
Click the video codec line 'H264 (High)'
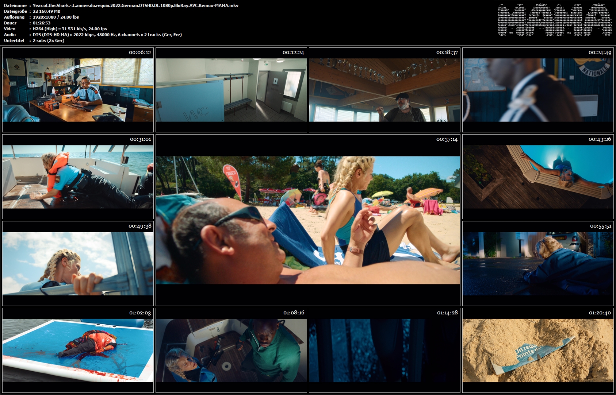[70, 29]
